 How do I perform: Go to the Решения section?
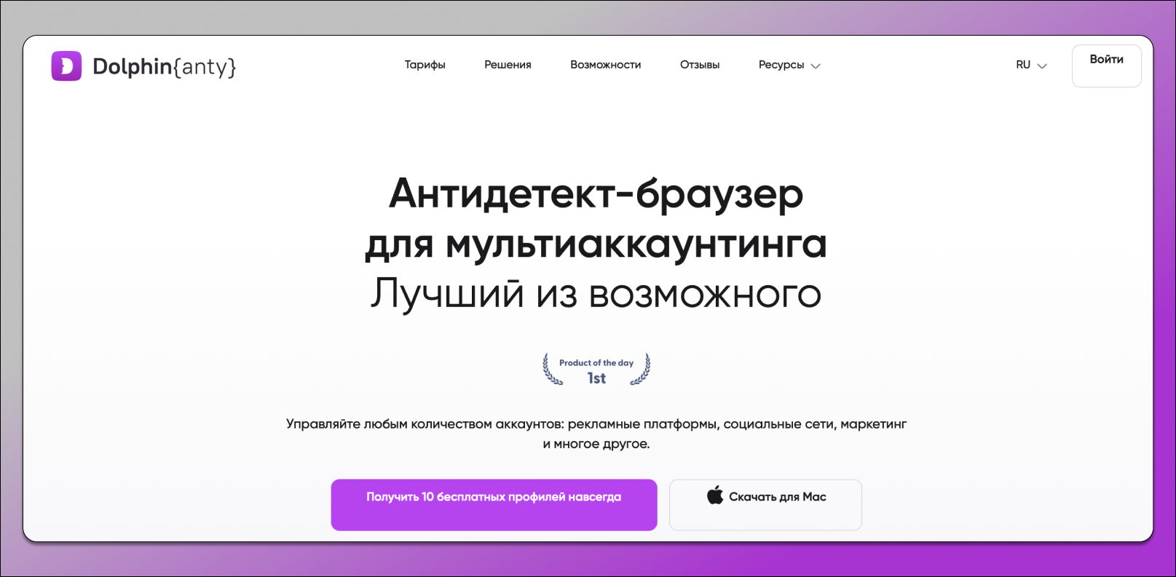[x=508, y=65]
